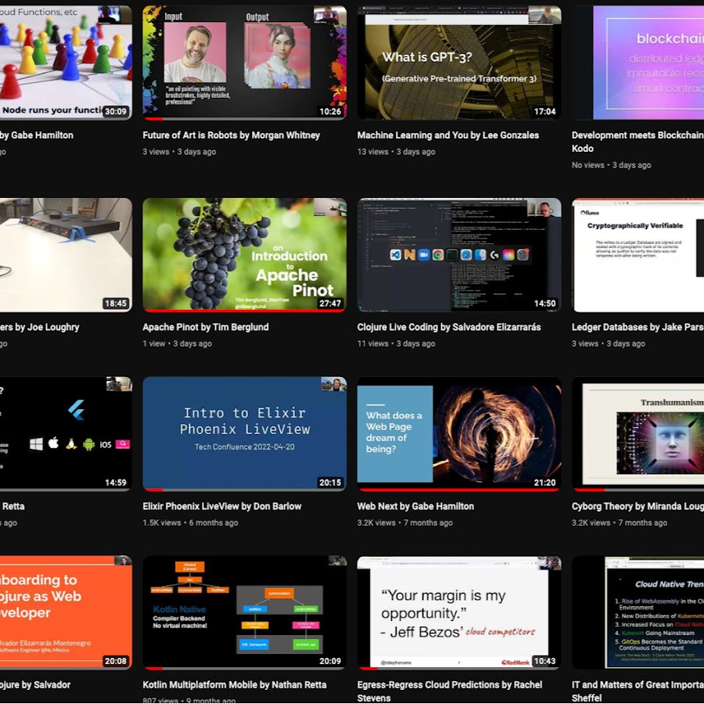This screenshot has width=704, height=704.
Task: Click the 'No views • 3 days ago' text
Action: pyautogui.click(x=611, y=165)
